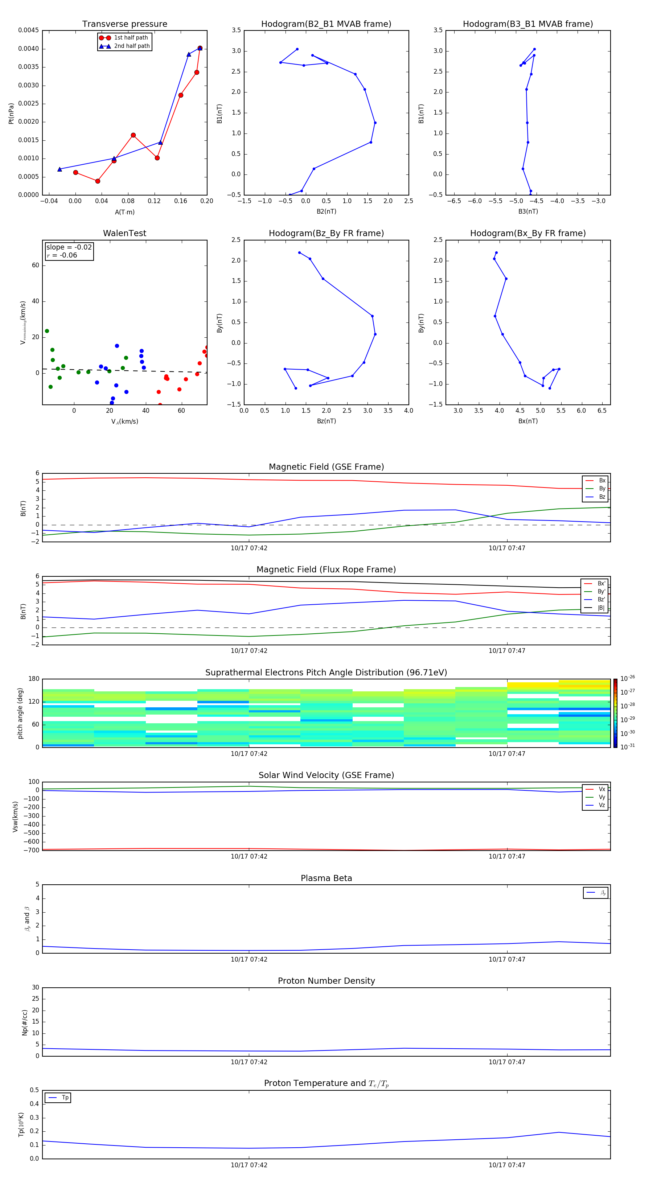Click the "Hodogram(B3_B1 MVAB frame)" title
Image resolution: width=653 pixels, height=1197 pixels.
(x=528, y=24)
